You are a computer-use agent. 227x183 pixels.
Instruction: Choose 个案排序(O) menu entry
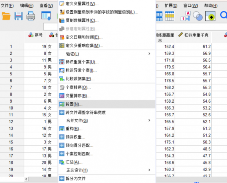[78, 87]
